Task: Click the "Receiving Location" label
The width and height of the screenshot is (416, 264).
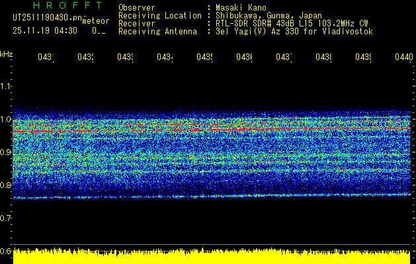Action: click(x=160, y=16)
